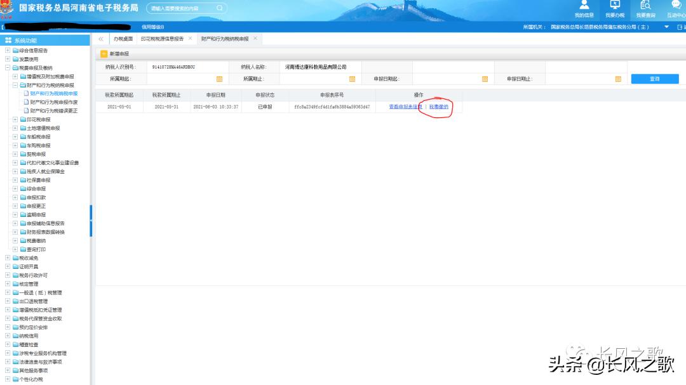Click the magnifier icon in search box

pos(219,8)
